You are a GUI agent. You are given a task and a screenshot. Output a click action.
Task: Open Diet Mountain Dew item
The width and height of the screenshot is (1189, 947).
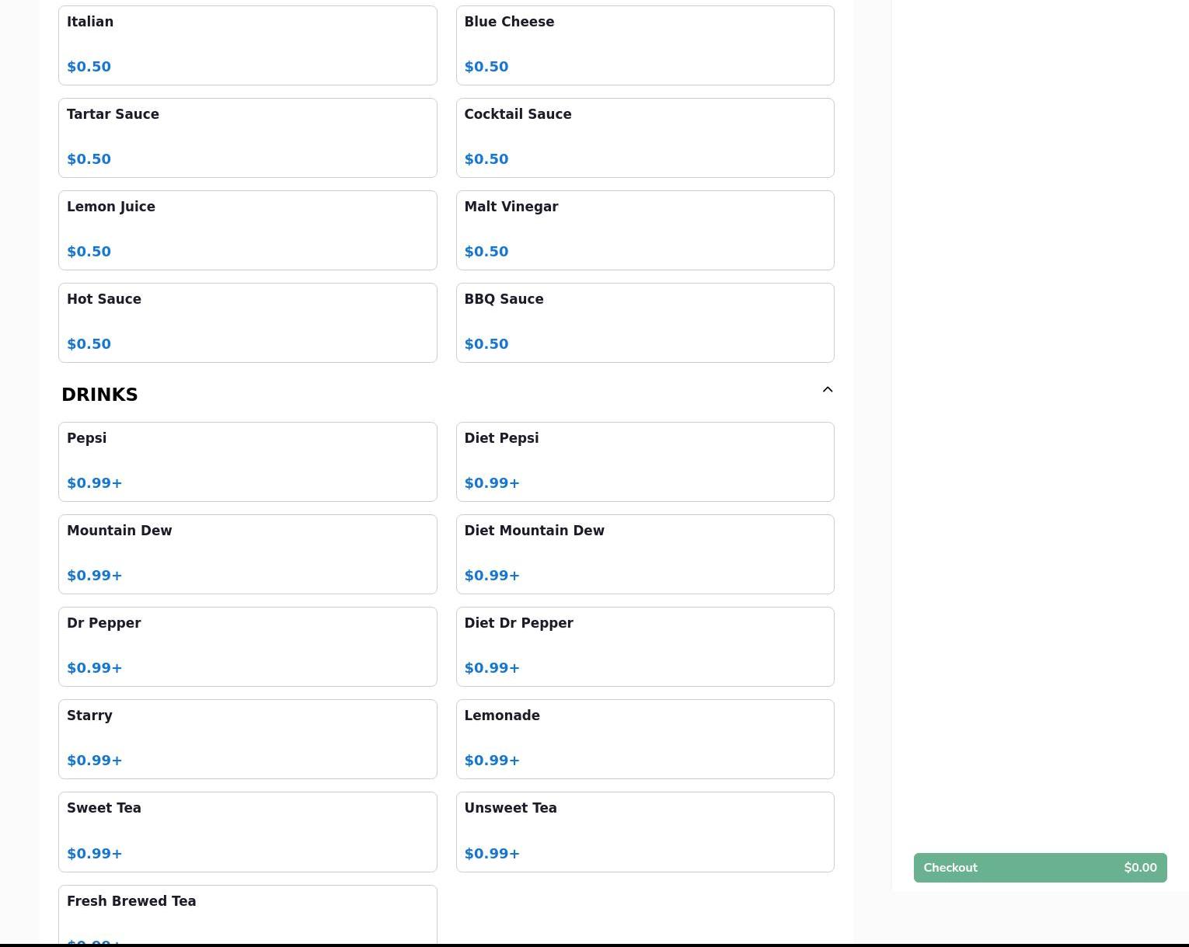click(644, 554)
